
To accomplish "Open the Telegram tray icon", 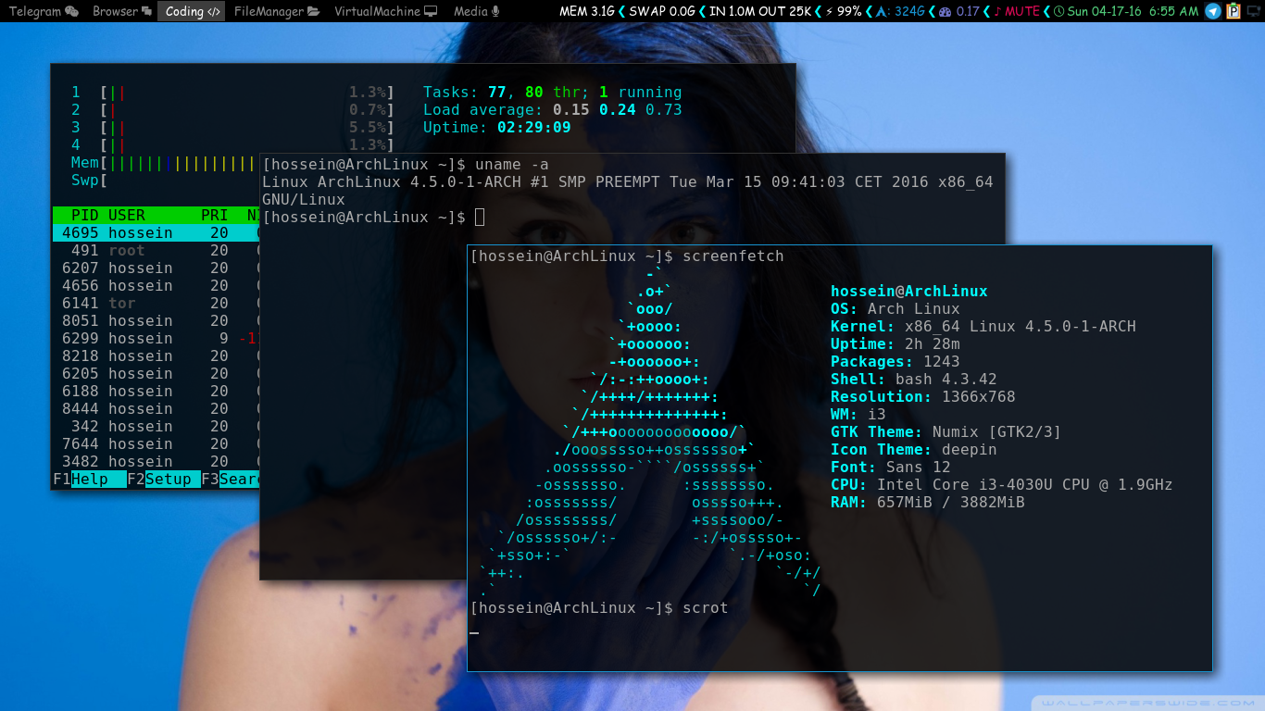I will [1213, 11].
